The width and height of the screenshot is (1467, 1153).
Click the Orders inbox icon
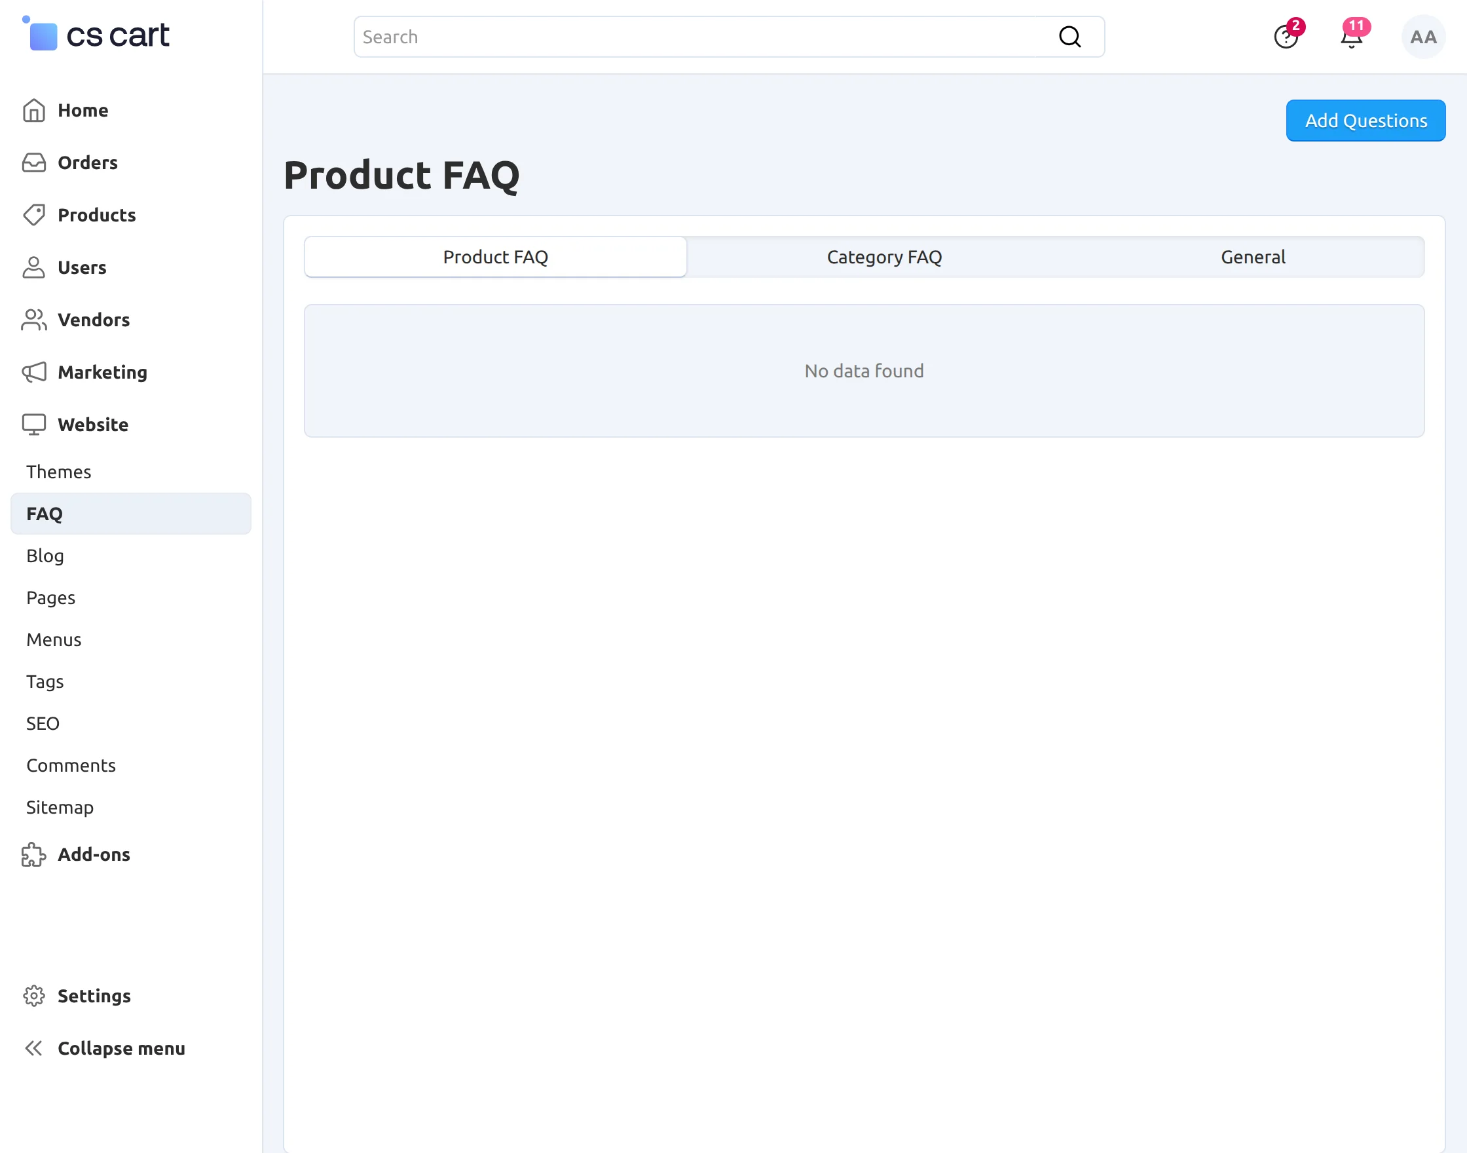pos(34,162)
